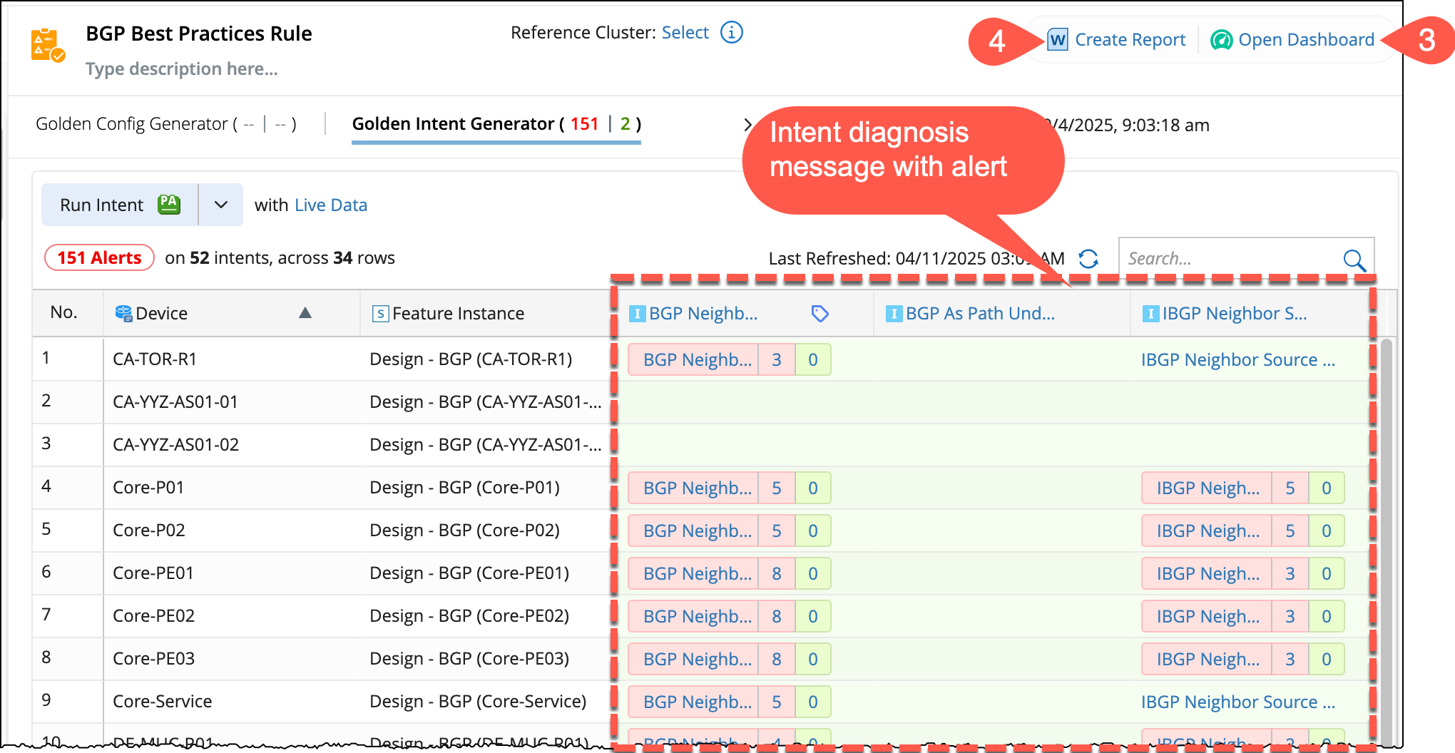
Task: Click the description text field
Action: coord(182,69)
